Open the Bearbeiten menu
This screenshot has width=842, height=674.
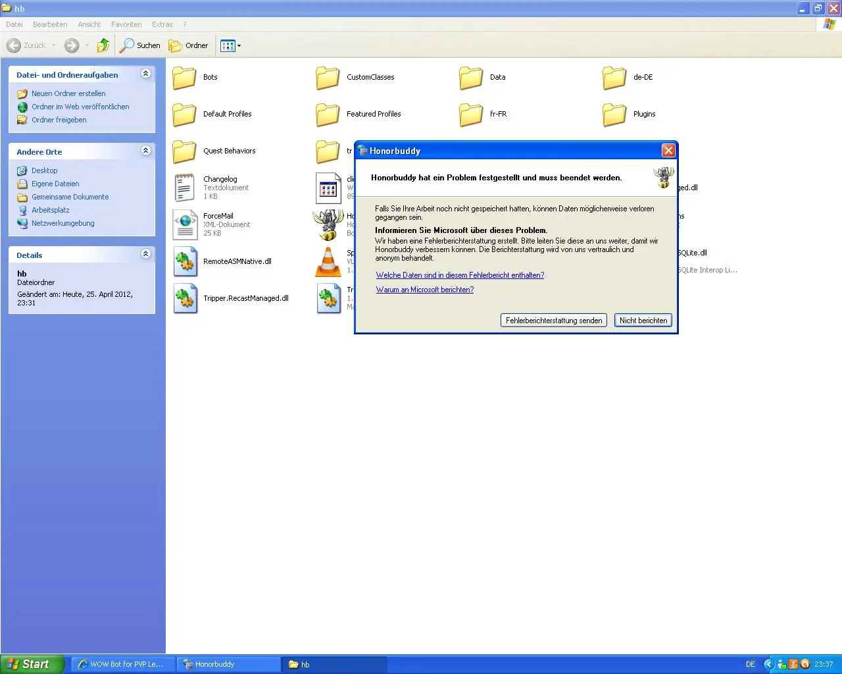coord(50,24)
